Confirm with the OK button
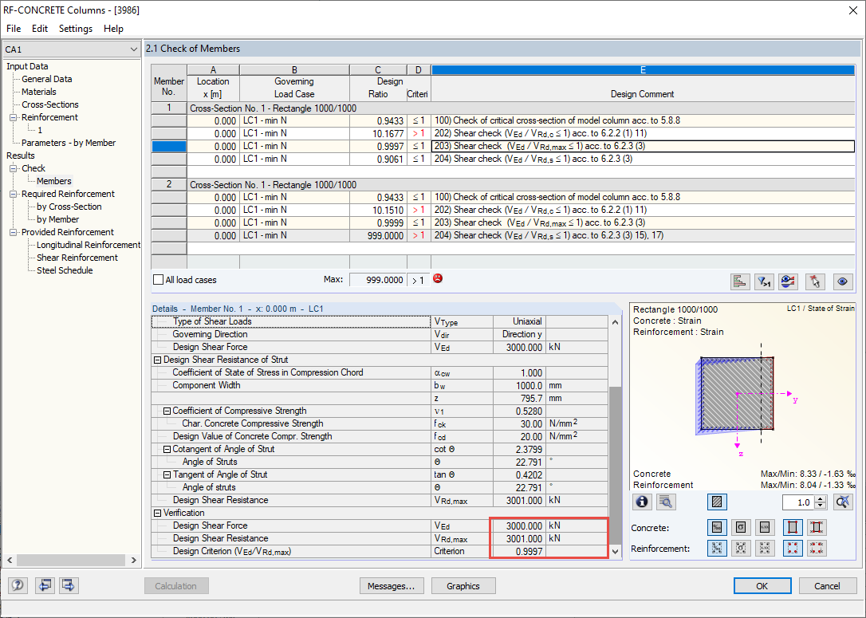The image size is (866, 618). tap(762, 586)
